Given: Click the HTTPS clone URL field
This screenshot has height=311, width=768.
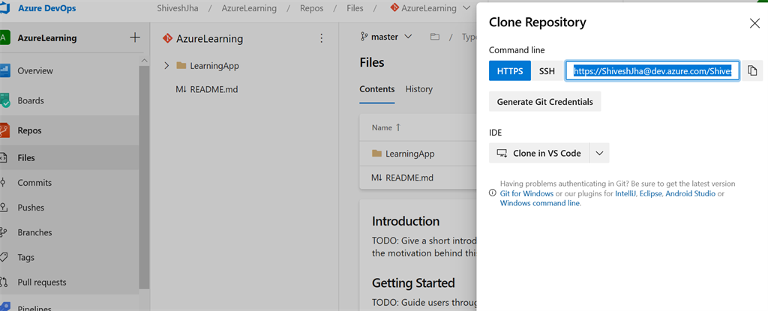Looking at the screenshot, I should 653,71.
